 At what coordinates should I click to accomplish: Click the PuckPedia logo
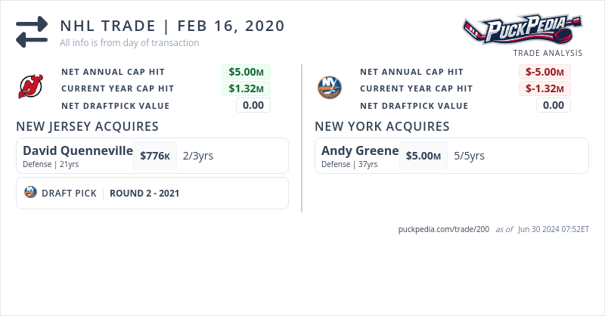pyautogui.click(x=523, y=31)
